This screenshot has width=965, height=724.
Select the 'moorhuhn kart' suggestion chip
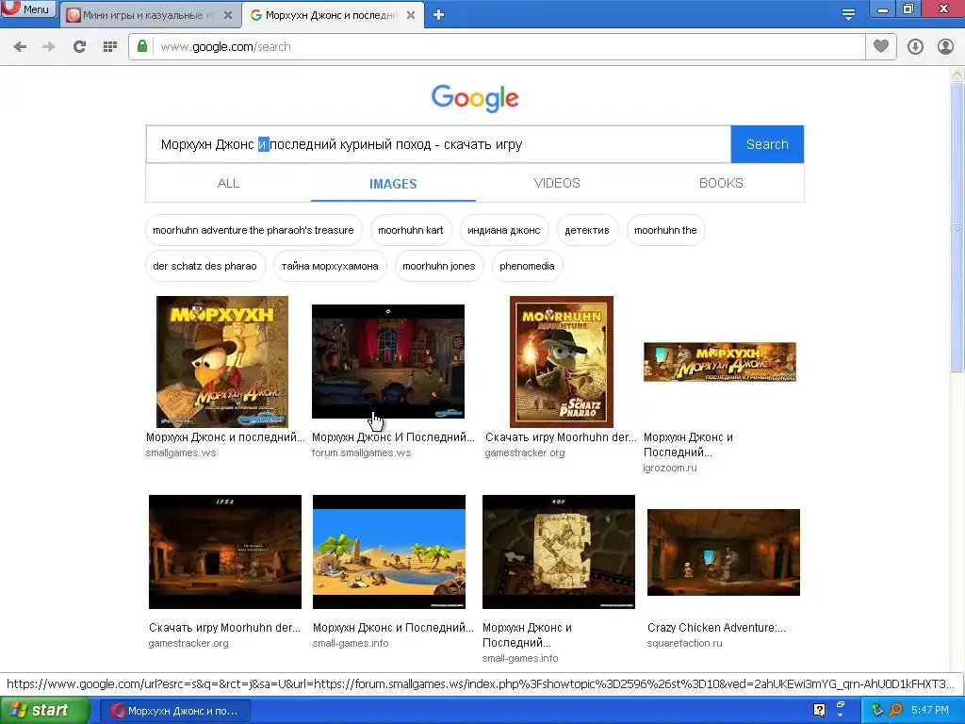(411, 230)
